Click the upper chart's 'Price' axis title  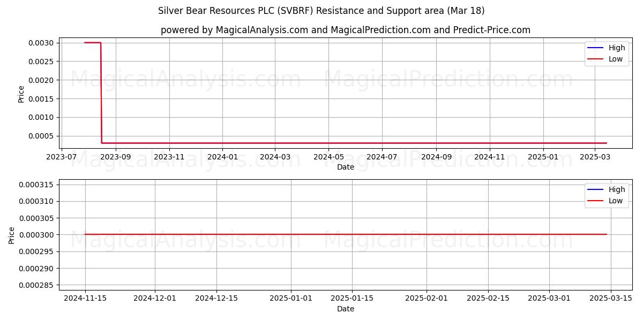pyautogui.click(x=21, y=94)
